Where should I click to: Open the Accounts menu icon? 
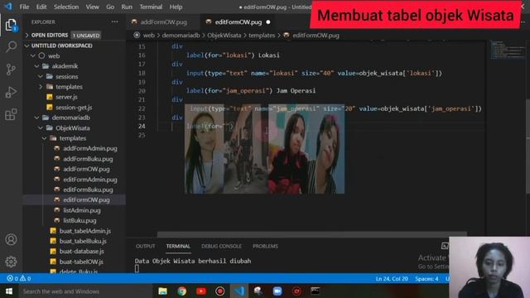(11, 239)
